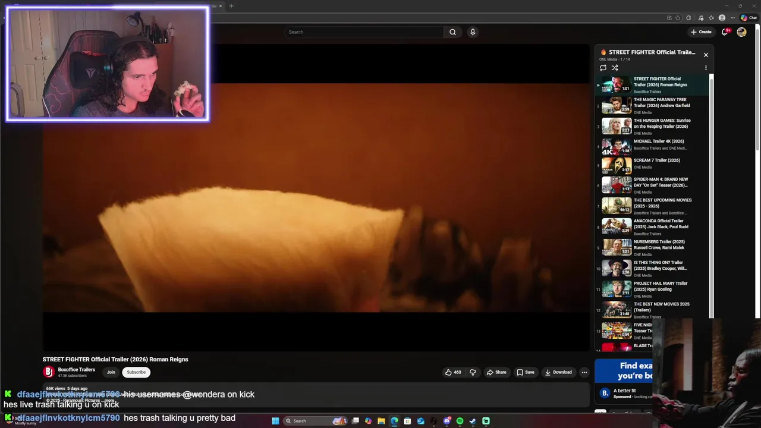The image size is (761, 428).
Task: Open Windows Start menu
Action: click(275, 421)
